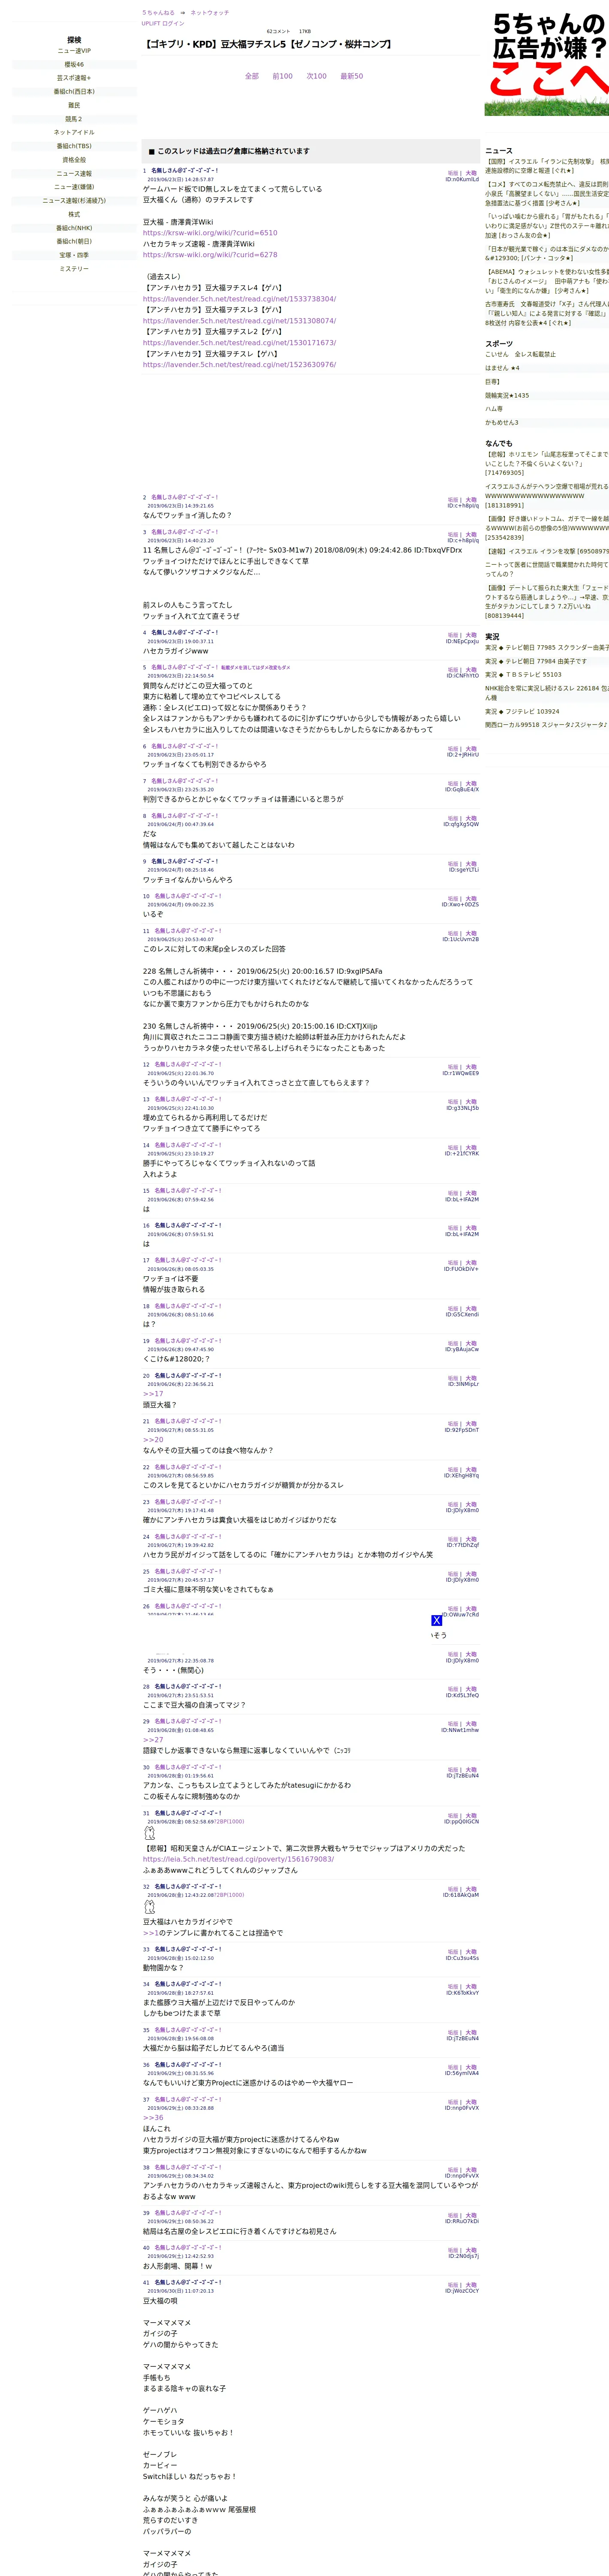Open 実況 テレビ朝日 77985 thread
The height and width of the screenshot is (2576, 609).
[x=547, y=647]
